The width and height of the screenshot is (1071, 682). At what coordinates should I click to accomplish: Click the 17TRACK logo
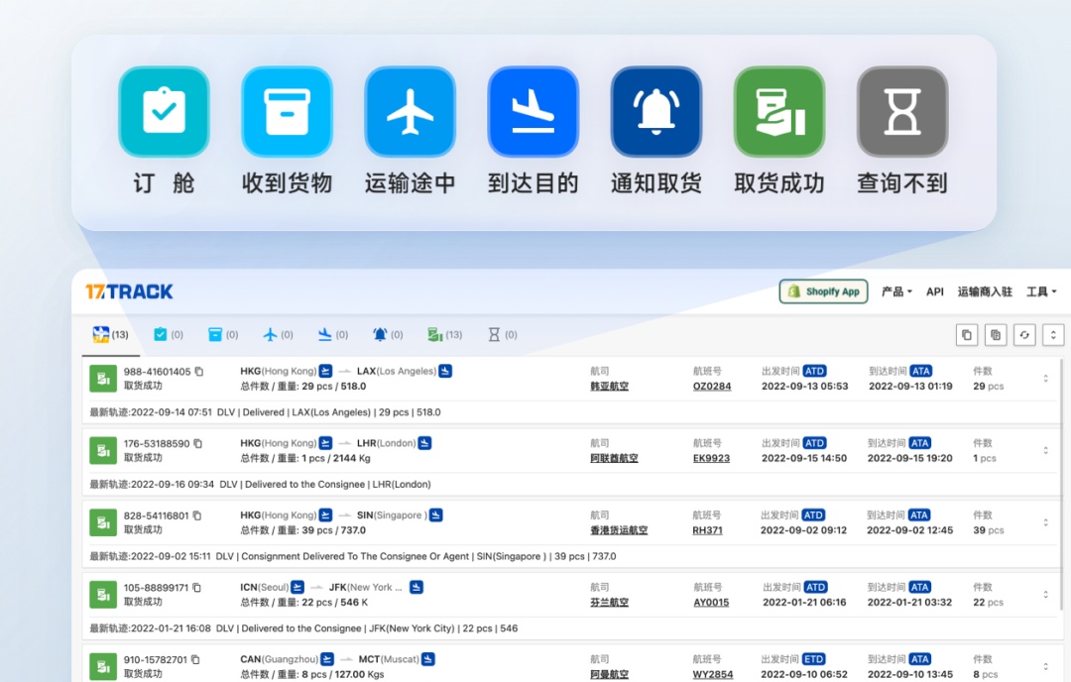click(x=129, y=291)
